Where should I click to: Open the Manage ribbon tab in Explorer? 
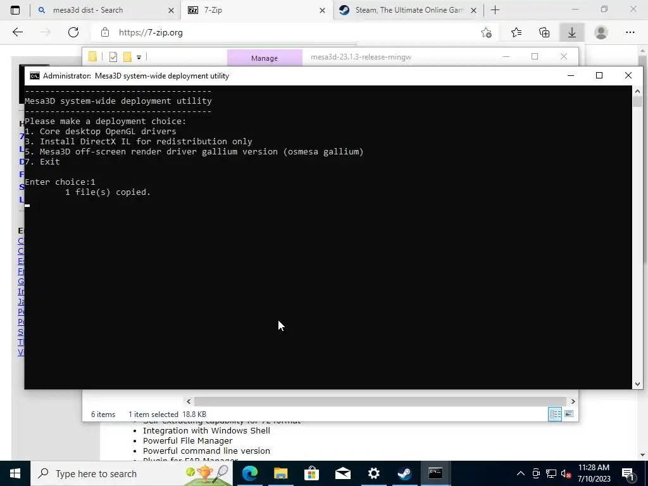[x=265, y=58]
